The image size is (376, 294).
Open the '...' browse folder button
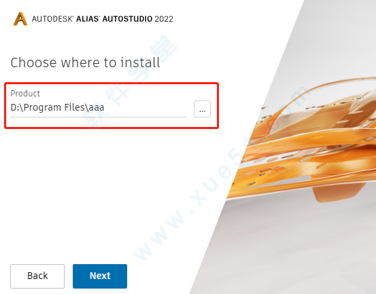point(202,109)
